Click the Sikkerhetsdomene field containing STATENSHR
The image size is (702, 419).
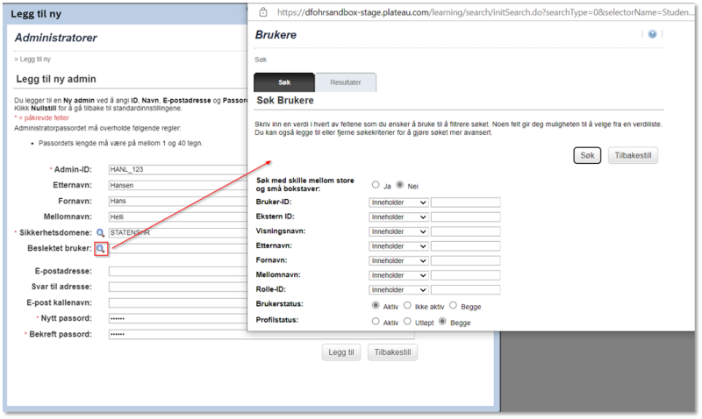pos(178,232)
